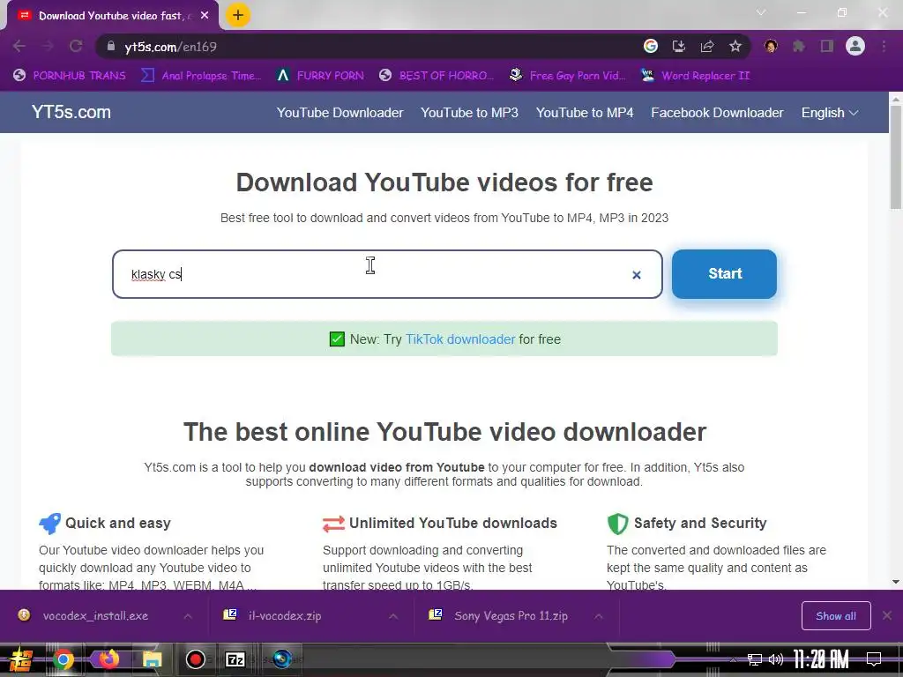Click the scrollbar down arrow
Image resolution: width=903 pixels, height=677 pixels.
tap(896, 582)
